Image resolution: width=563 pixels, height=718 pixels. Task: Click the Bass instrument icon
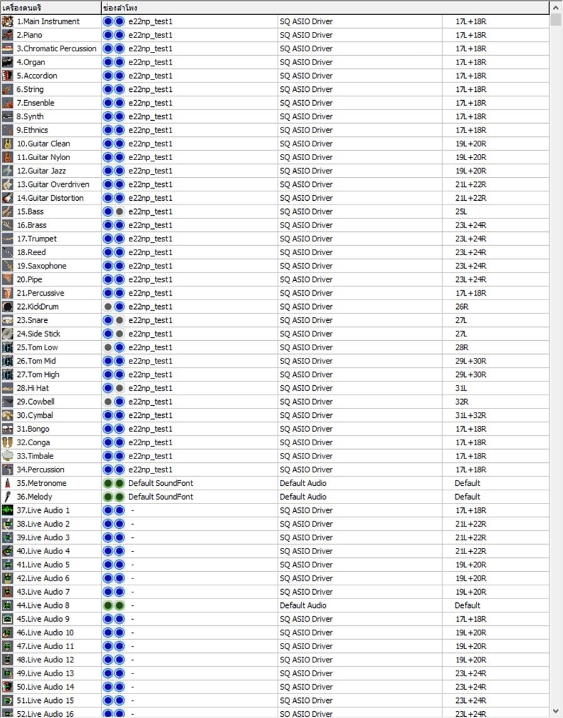[8, 211]
